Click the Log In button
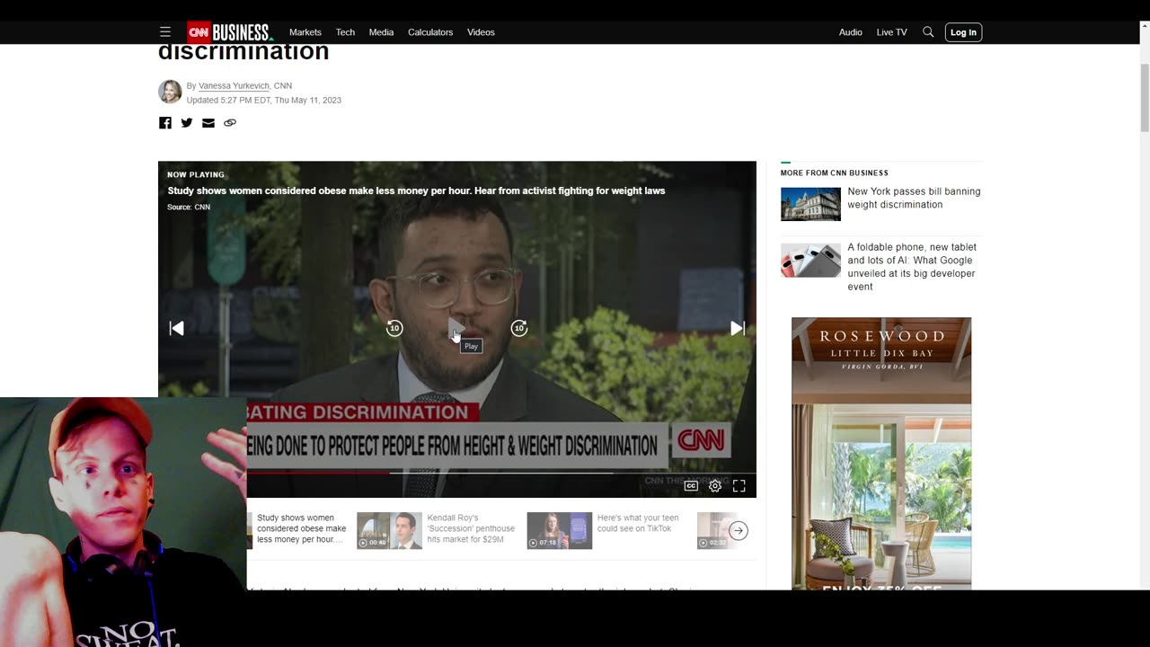The width and height of the screenshot is (1150, 647). pyautogui.click(x=963, y=32)
